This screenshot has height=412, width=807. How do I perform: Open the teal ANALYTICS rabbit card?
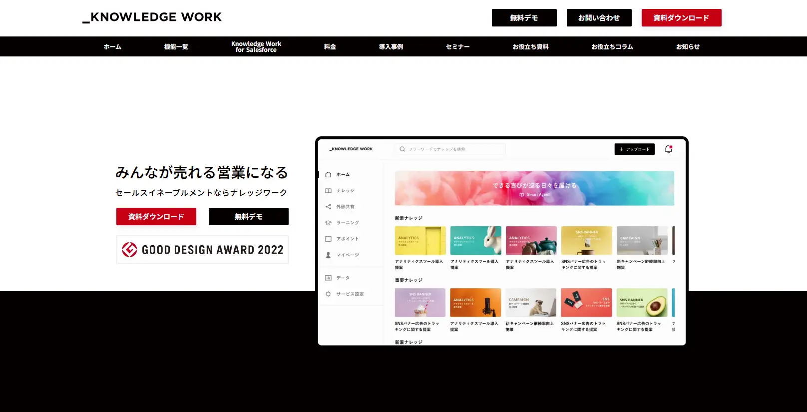point(475,241)
